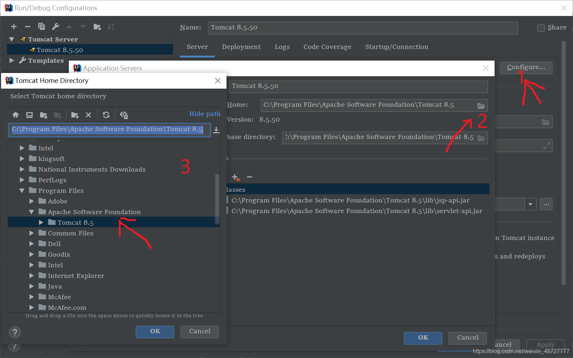Viewport: 573px width, 358px height.
Task: Jump to home directory in file chooser
Action: [15, 114]
